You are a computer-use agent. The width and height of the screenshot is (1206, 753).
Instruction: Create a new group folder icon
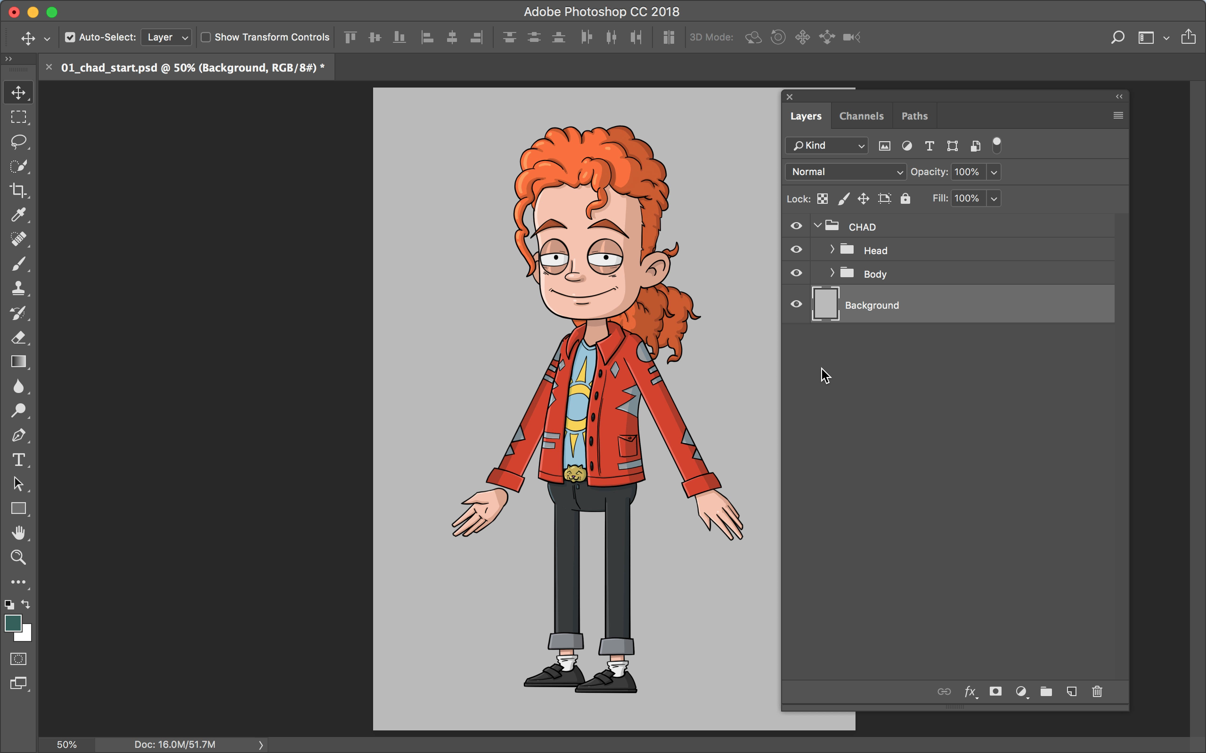tap(1045, 691)
